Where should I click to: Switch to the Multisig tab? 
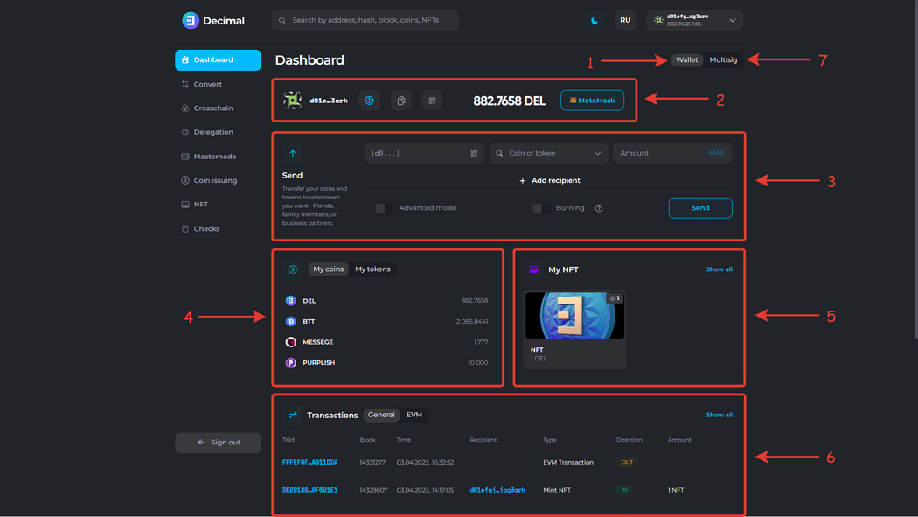(x=723, y=59)
